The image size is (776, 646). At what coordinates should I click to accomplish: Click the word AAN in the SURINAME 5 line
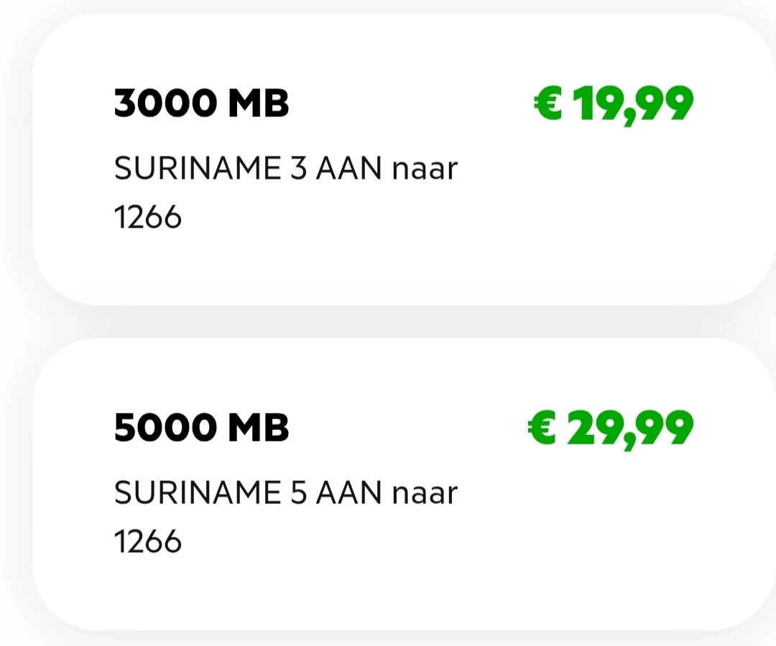[x=349, y=493]
